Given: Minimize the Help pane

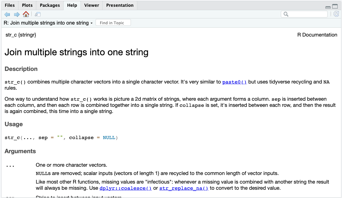Looking at the screenshot, I should [x=328, y=7].
